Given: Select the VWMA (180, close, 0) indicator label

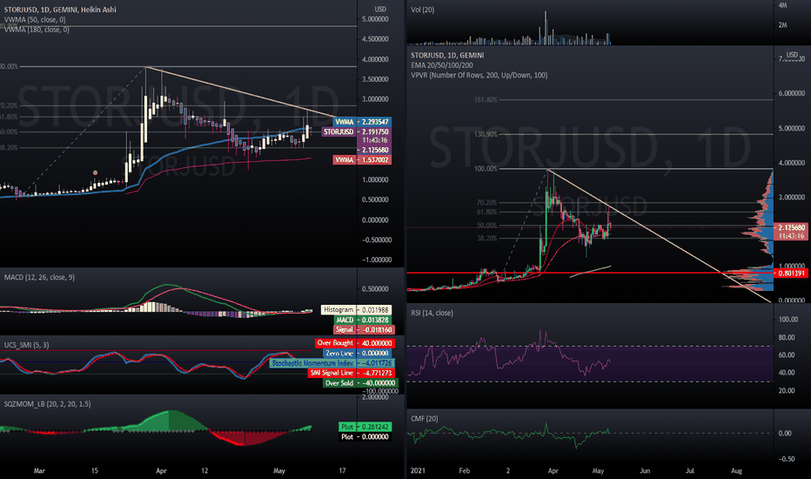Looking at the screenshot, I should point(37,30).
